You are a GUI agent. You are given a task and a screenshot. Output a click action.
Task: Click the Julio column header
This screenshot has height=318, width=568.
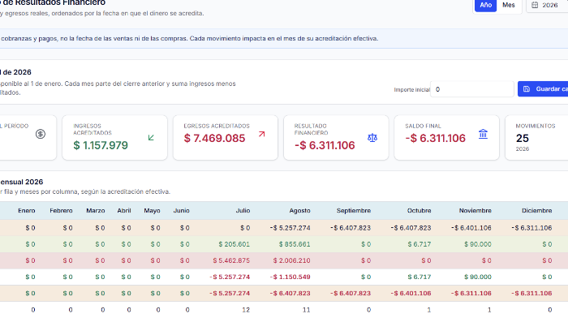243,210
